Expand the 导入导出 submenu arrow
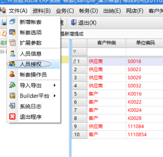This screenshot has width=163, height=157. coord(55,85)
